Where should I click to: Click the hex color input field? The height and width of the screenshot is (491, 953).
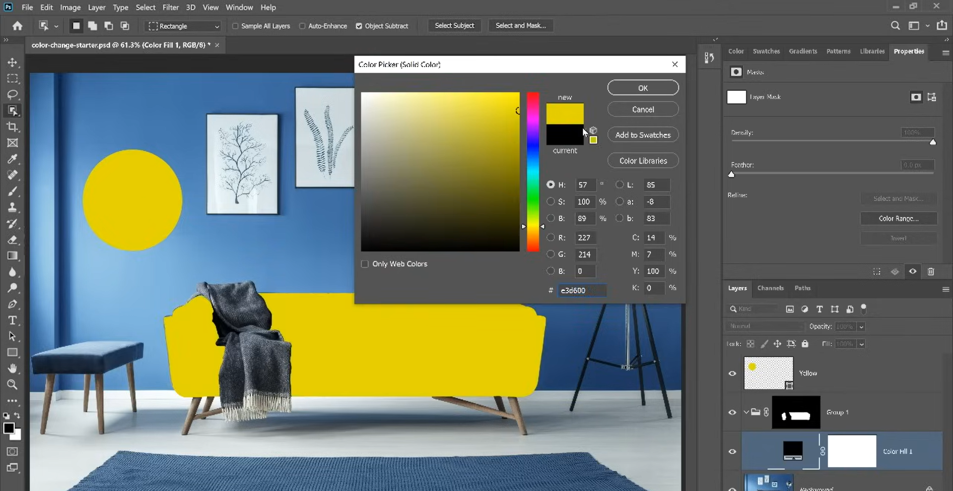pos(582,290)
